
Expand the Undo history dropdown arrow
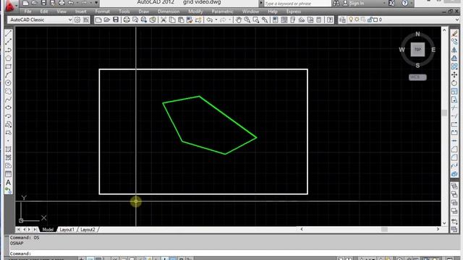tap(216, 19)
